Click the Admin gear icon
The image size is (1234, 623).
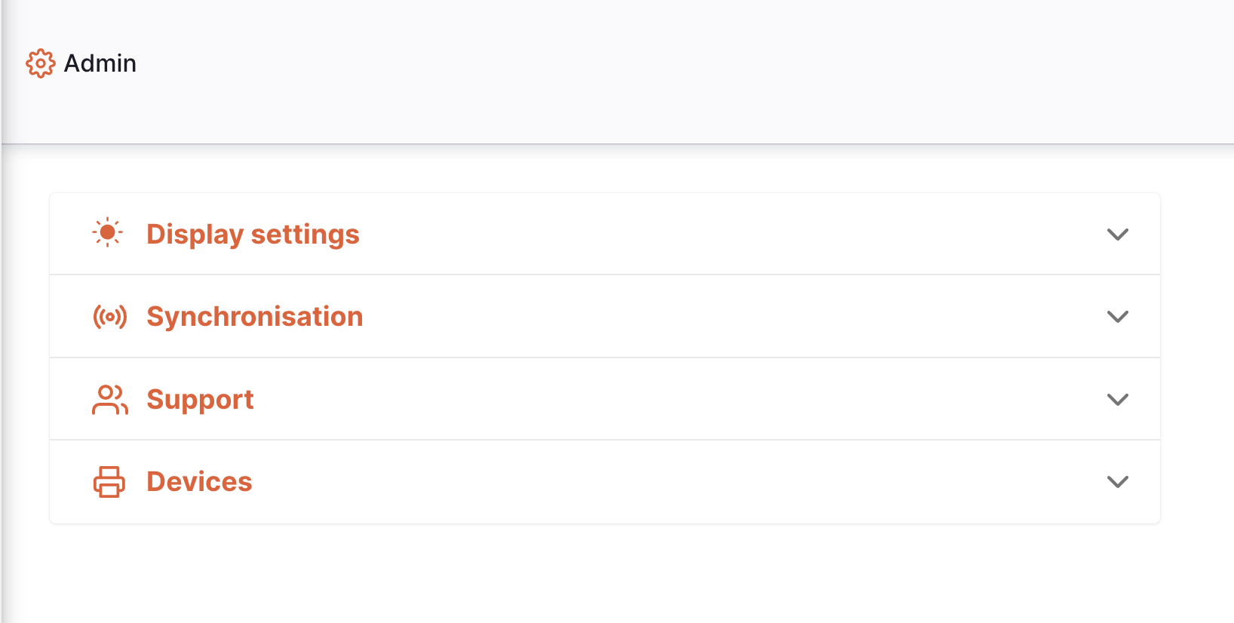click(41, 63)
